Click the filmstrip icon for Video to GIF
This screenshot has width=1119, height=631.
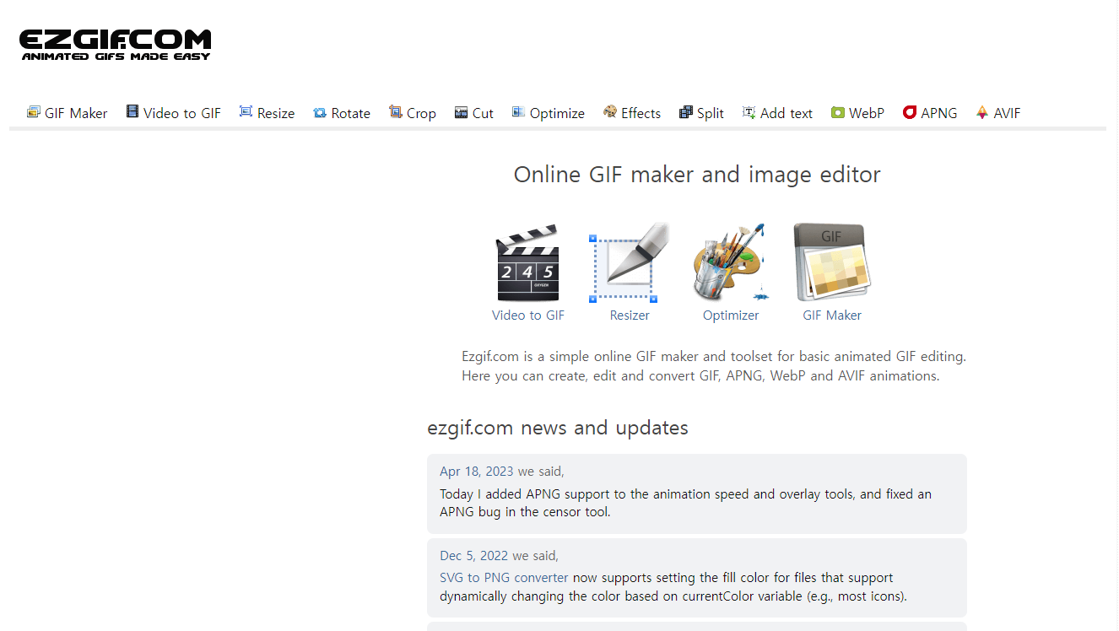(132, 111)
